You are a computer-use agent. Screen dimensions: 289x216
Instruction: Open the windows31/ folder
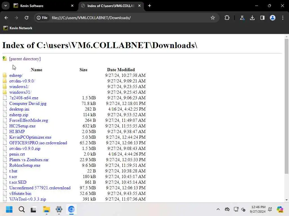(x=20, y=92)
